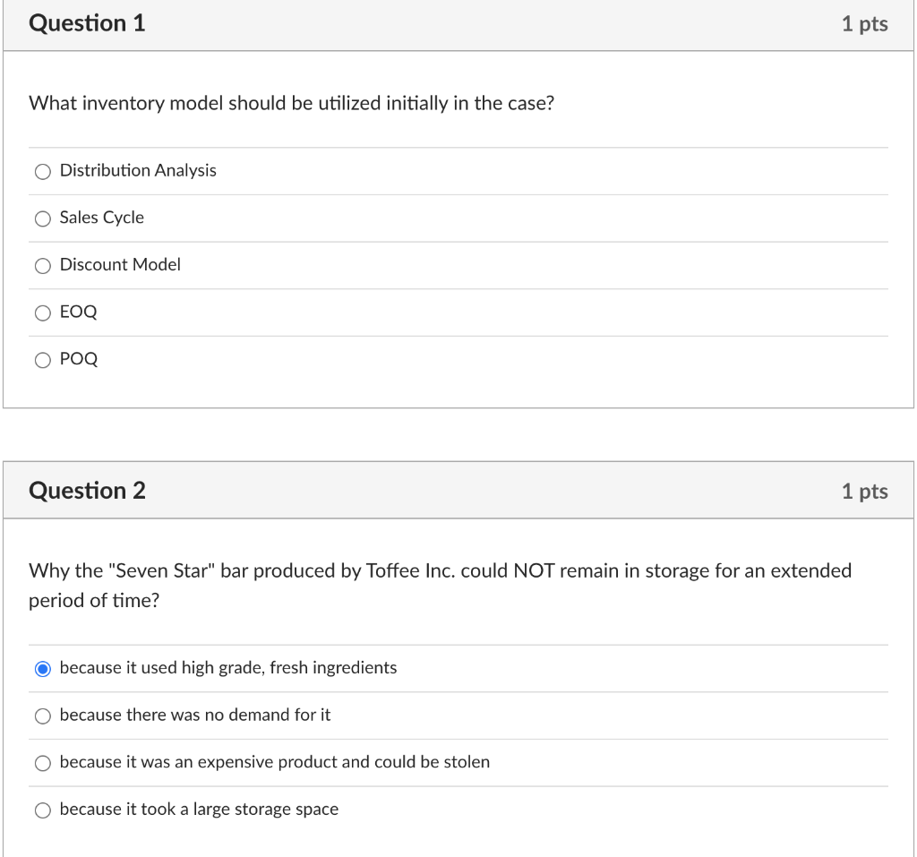Choose the 'no demand for it' radio button
The width and height of the screenshot is (917, 857).
tap(42, 716)
